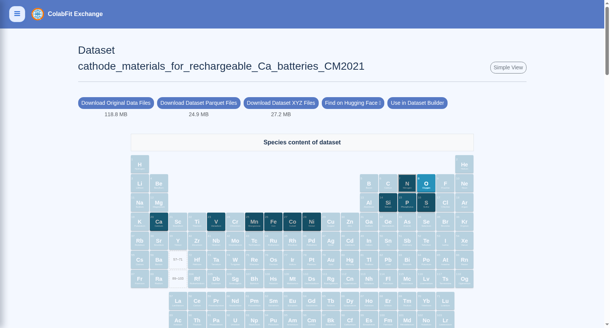
Task: Select the Oganesson (Og) tile
Action: 464,279
